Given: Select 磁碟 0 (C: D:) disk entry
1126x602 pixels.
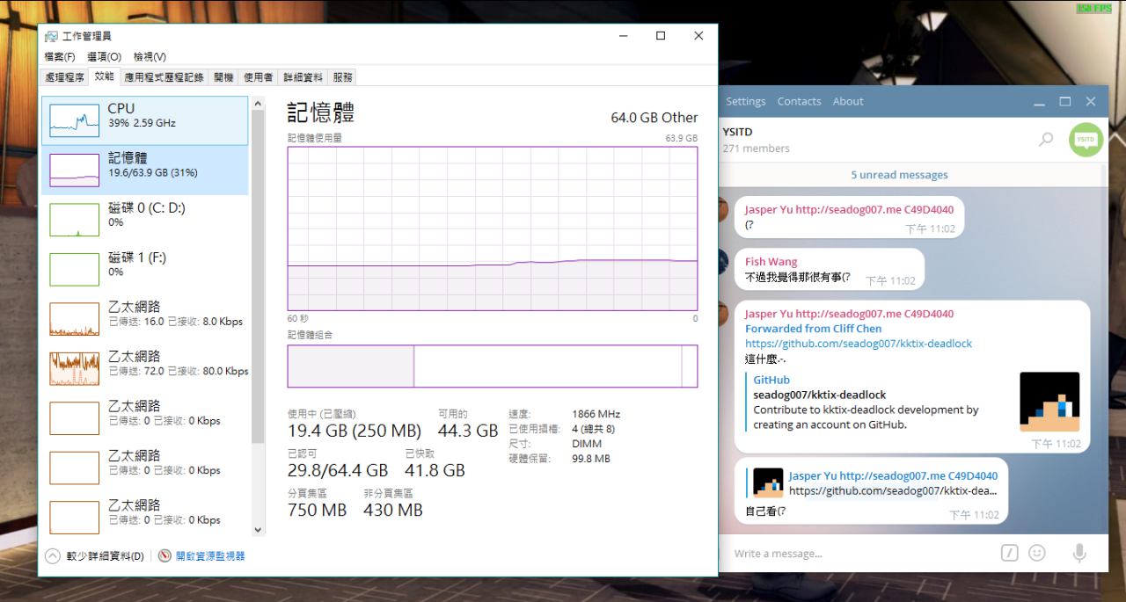Looking at the screenshot, I should click(x=145, y=220).
